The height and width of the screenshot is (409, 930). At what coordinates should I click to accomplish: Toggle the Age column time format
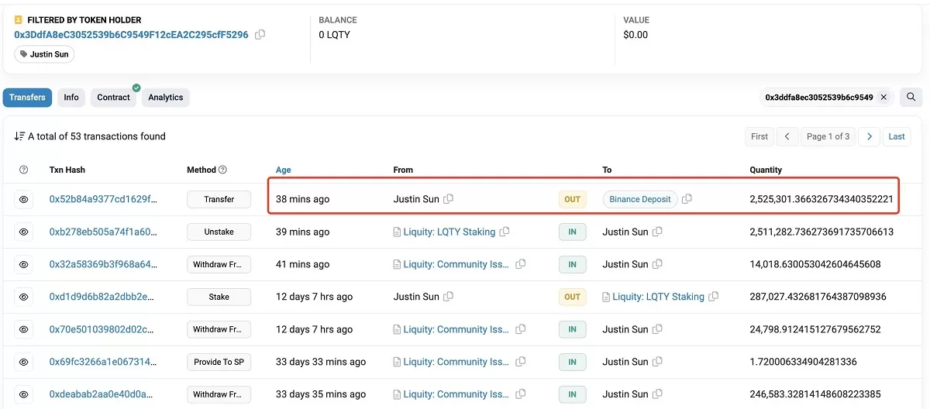pyautogui.click(x=284, y=170)
